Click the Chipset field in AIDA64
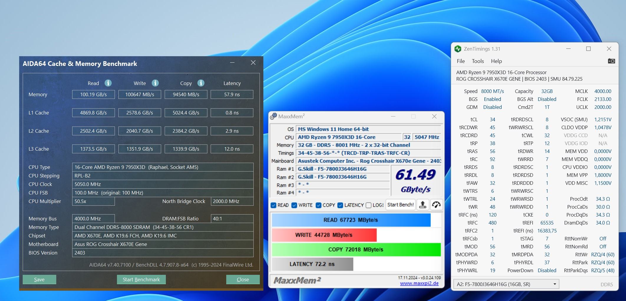Viewport: 626px width, 301px height. point(163,236)
